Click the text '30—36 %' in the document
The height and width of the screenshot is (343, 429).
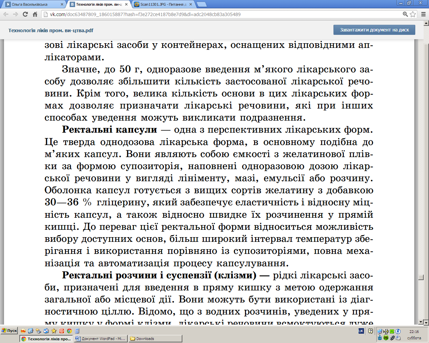coord(68,202)
